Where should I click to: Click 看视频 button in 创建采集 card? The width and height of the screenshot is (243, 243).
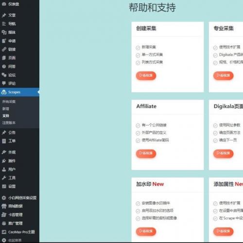[x=146, y=76]
